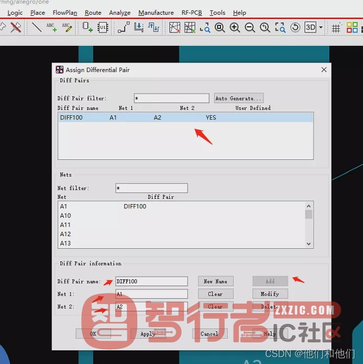Expand the 3D view dropdown arrow

tap(321, 27)
